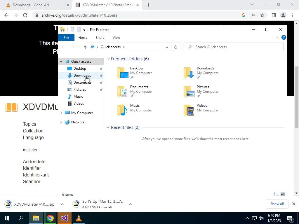The image size is (299, 224).
Task: Reload the archive.org page
Action: tap(25, 15)
